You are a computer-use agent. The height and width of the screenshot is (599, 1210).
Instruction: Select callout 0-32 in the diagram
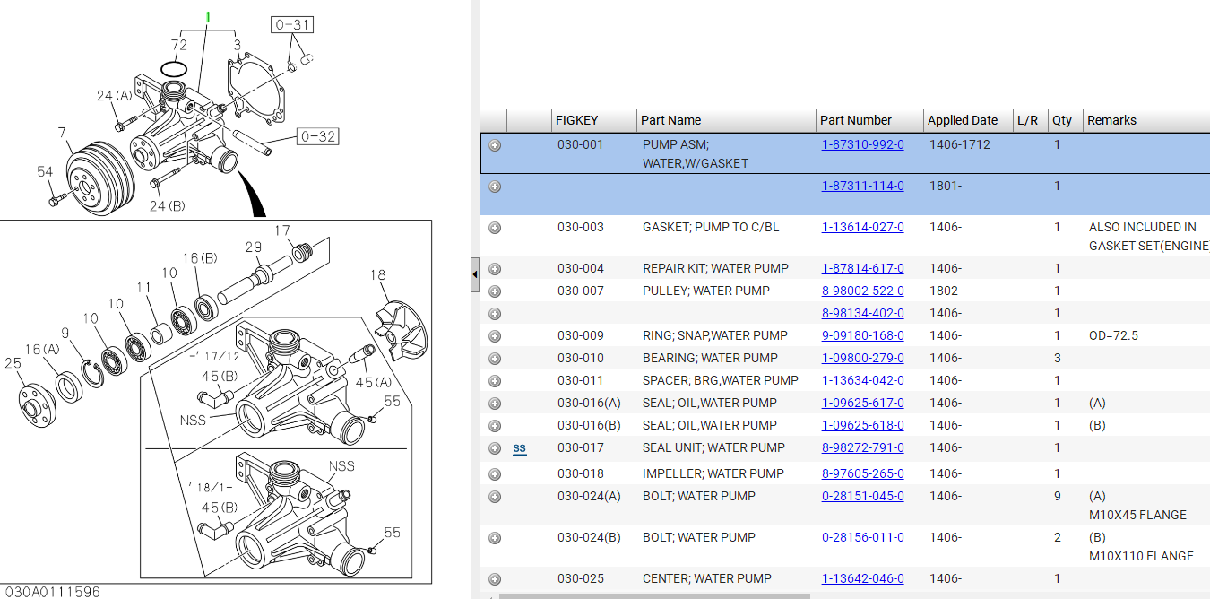pos(317,136)
